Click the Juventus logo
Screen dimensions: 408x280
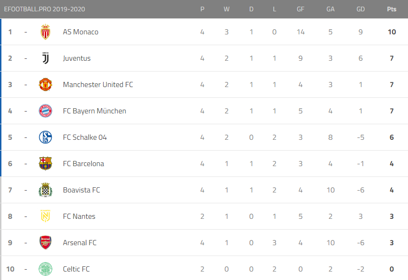46,58
